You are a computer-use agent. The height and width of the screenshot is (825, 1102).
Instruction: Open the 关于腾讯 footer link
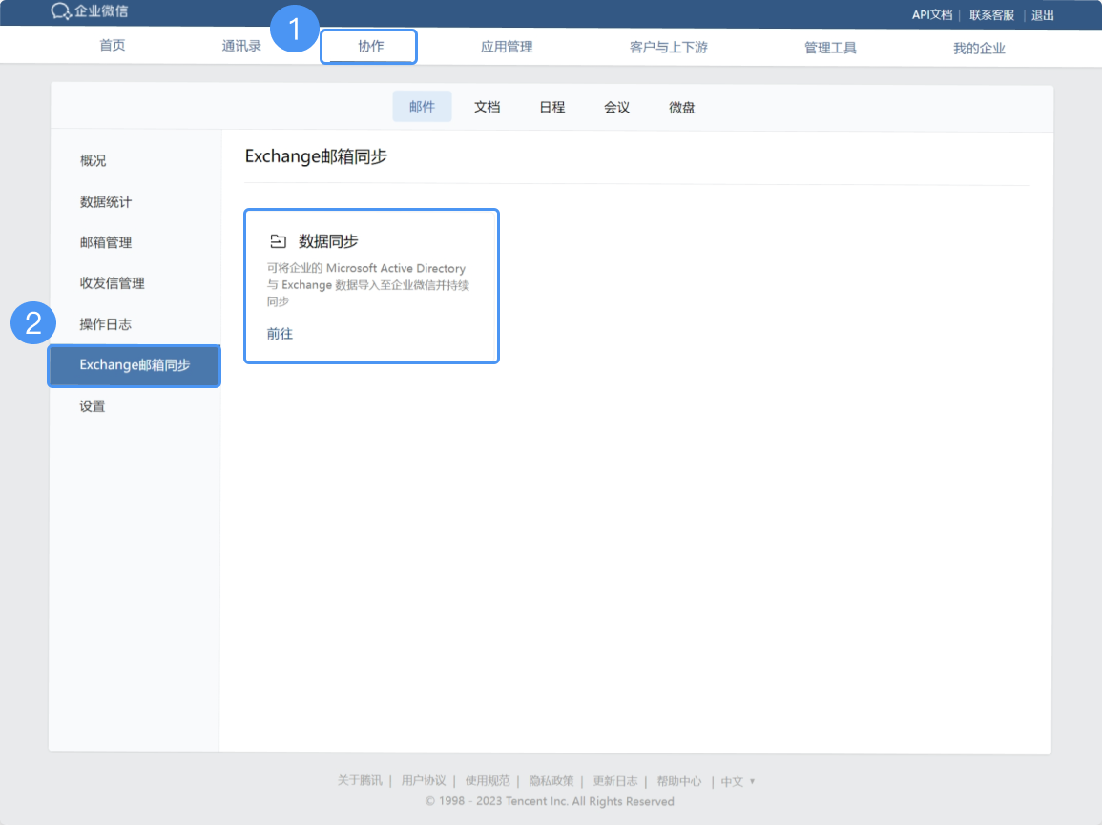tap(360, 781)
